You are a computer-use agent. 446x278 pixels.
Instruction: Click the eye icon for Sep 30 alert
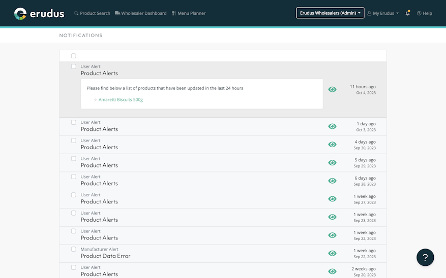click(332, 145)
